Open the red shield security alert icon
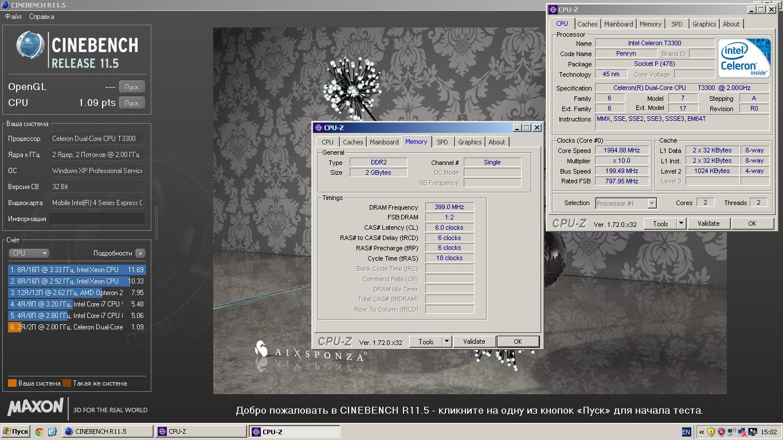The height and width of the screenshot is (440, 783). click(721, 432)
